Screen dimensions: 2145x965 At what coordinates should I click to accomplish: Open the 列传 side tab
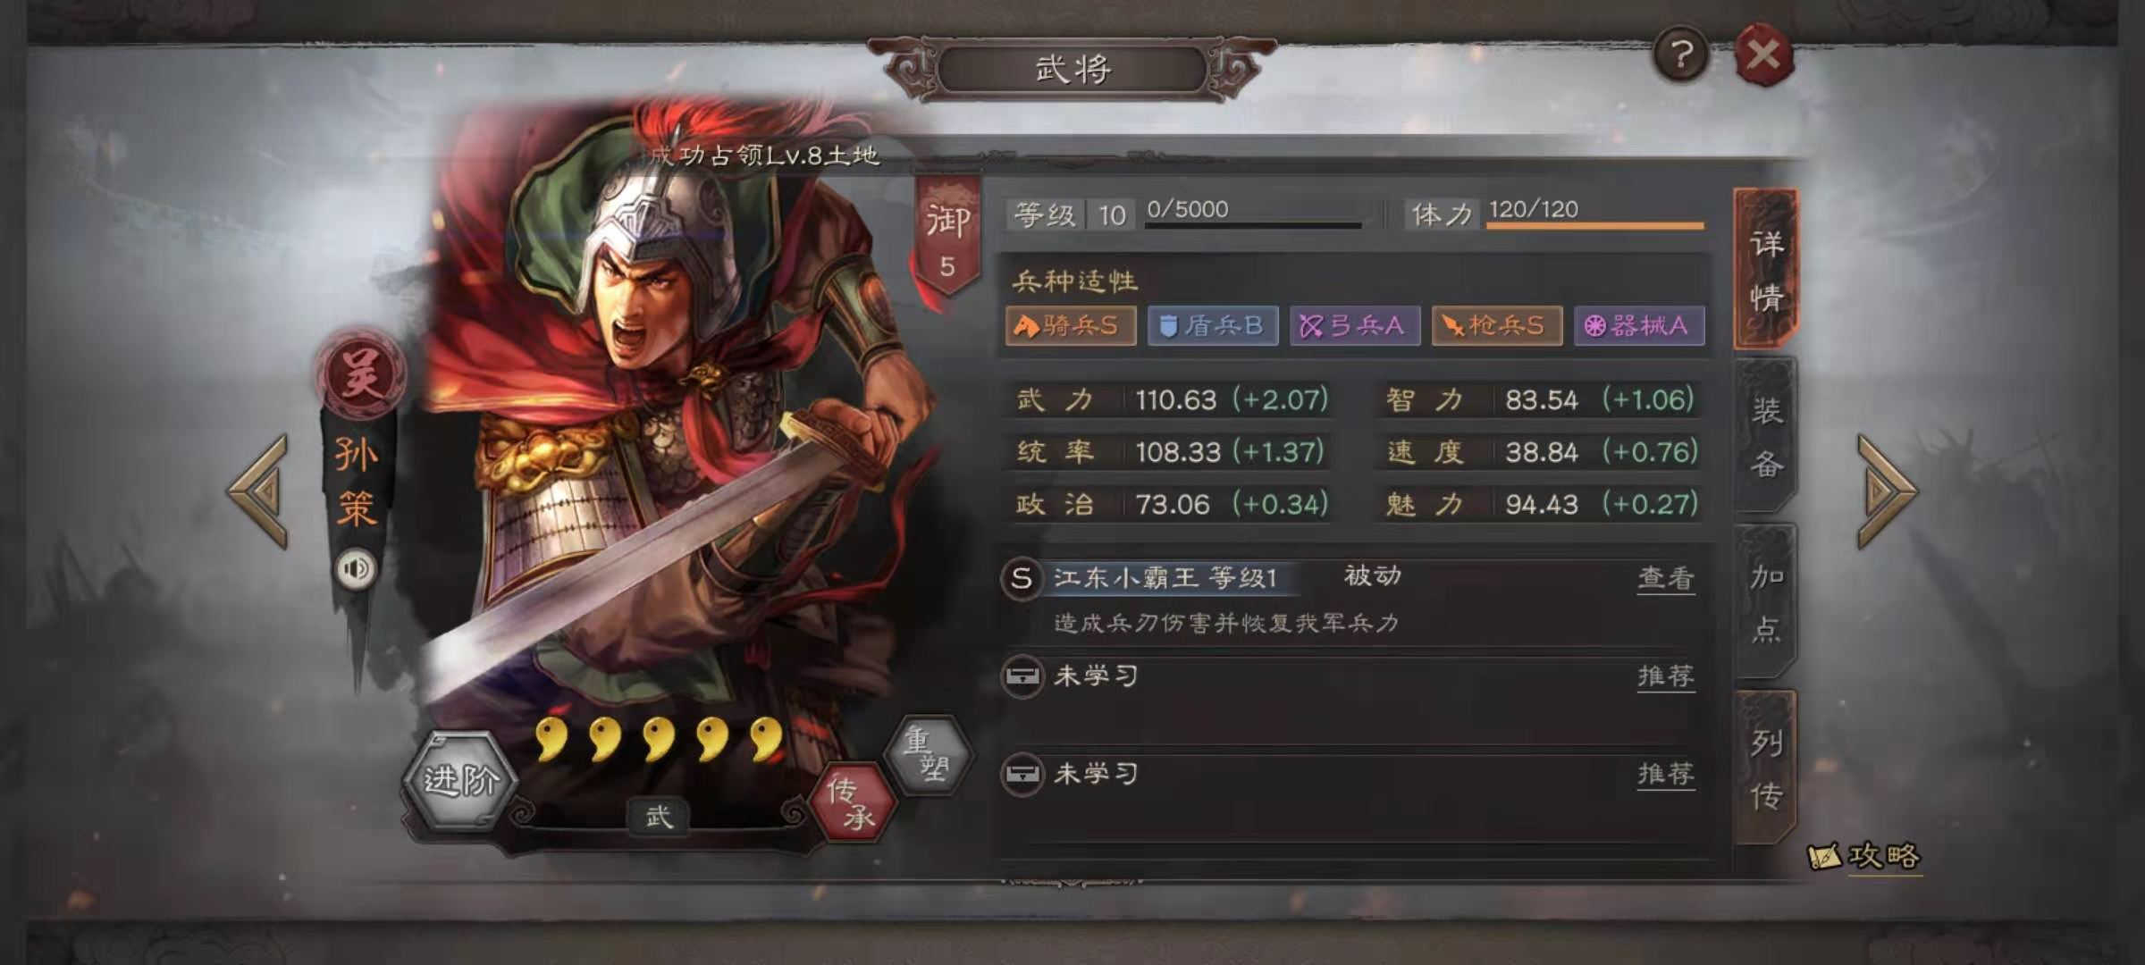tap(1766, 768)
